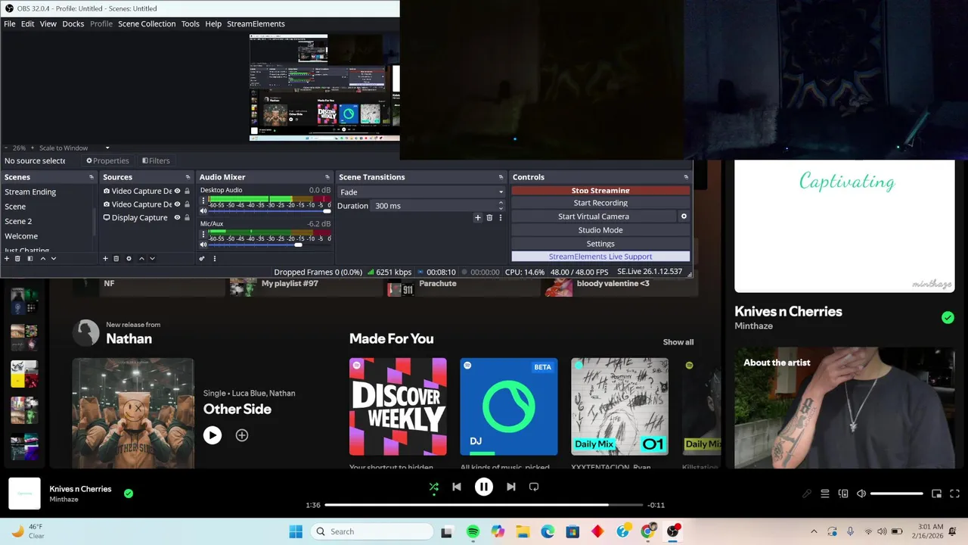The image size is (968, 545).
Task: Unlock the first Video Capture Device source
Action: [x=188, y=191]
